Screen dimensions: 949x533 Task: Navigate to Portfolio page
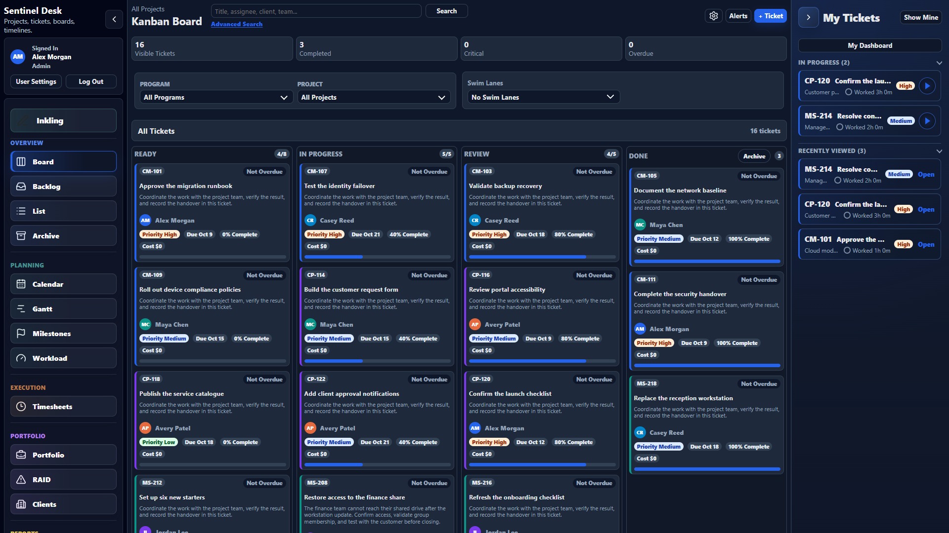[x=63, y=455]
